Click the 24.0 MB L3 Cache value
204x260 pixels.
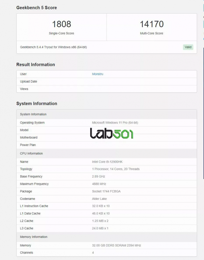coord(100,228)
